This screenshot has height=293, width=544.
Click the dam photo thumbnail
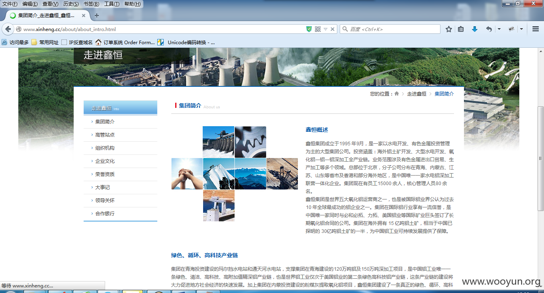click(x=218, y=142)
